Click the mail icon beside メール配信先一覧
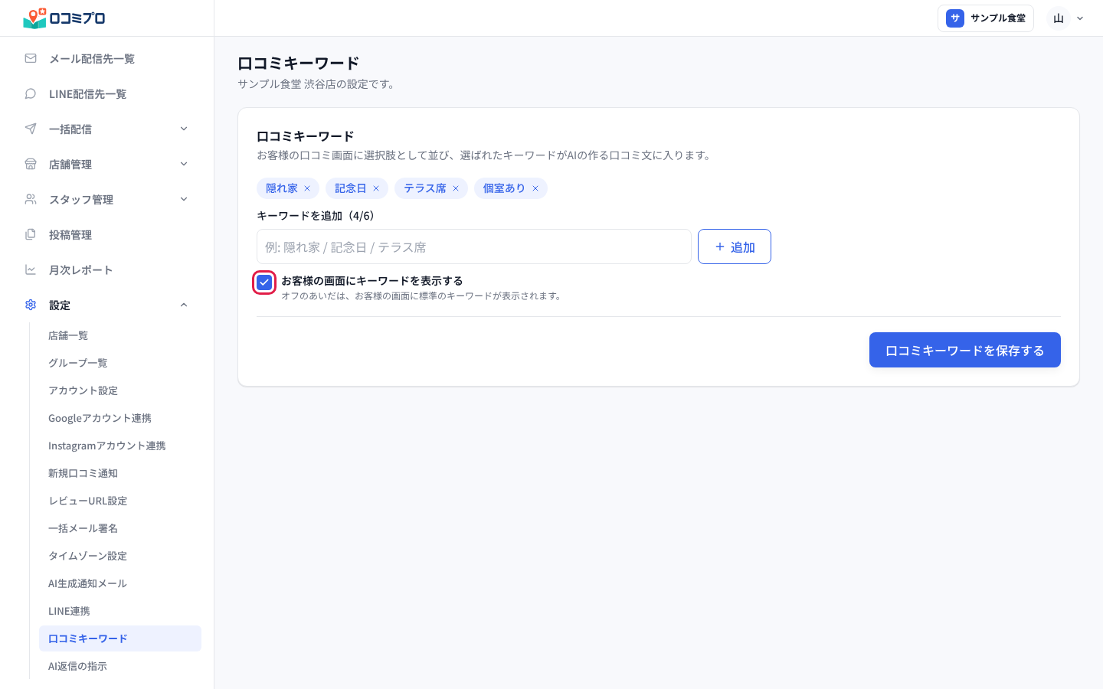 [x=31, y=58]
